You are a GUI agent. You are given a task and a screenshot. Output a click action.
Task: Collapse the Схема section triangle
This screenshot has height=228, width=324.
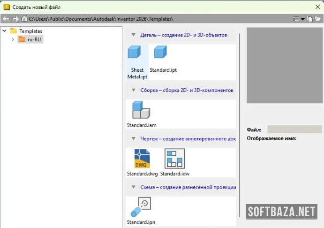point(133,187)
